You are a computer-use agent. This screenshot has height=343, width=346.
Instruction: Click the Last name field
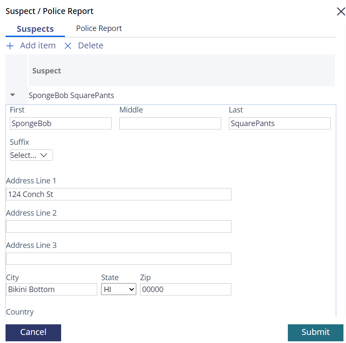tap(280, 123)
